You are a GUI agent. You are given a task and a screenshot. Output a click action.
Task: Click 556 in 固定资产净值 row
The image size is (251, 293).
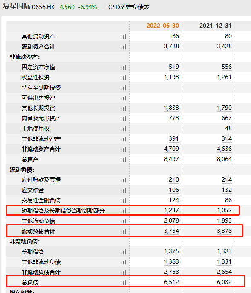pos(227,67)
